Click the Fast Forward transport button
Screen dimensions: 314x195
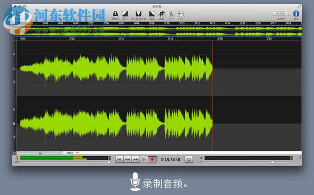(x=136, y=159)
